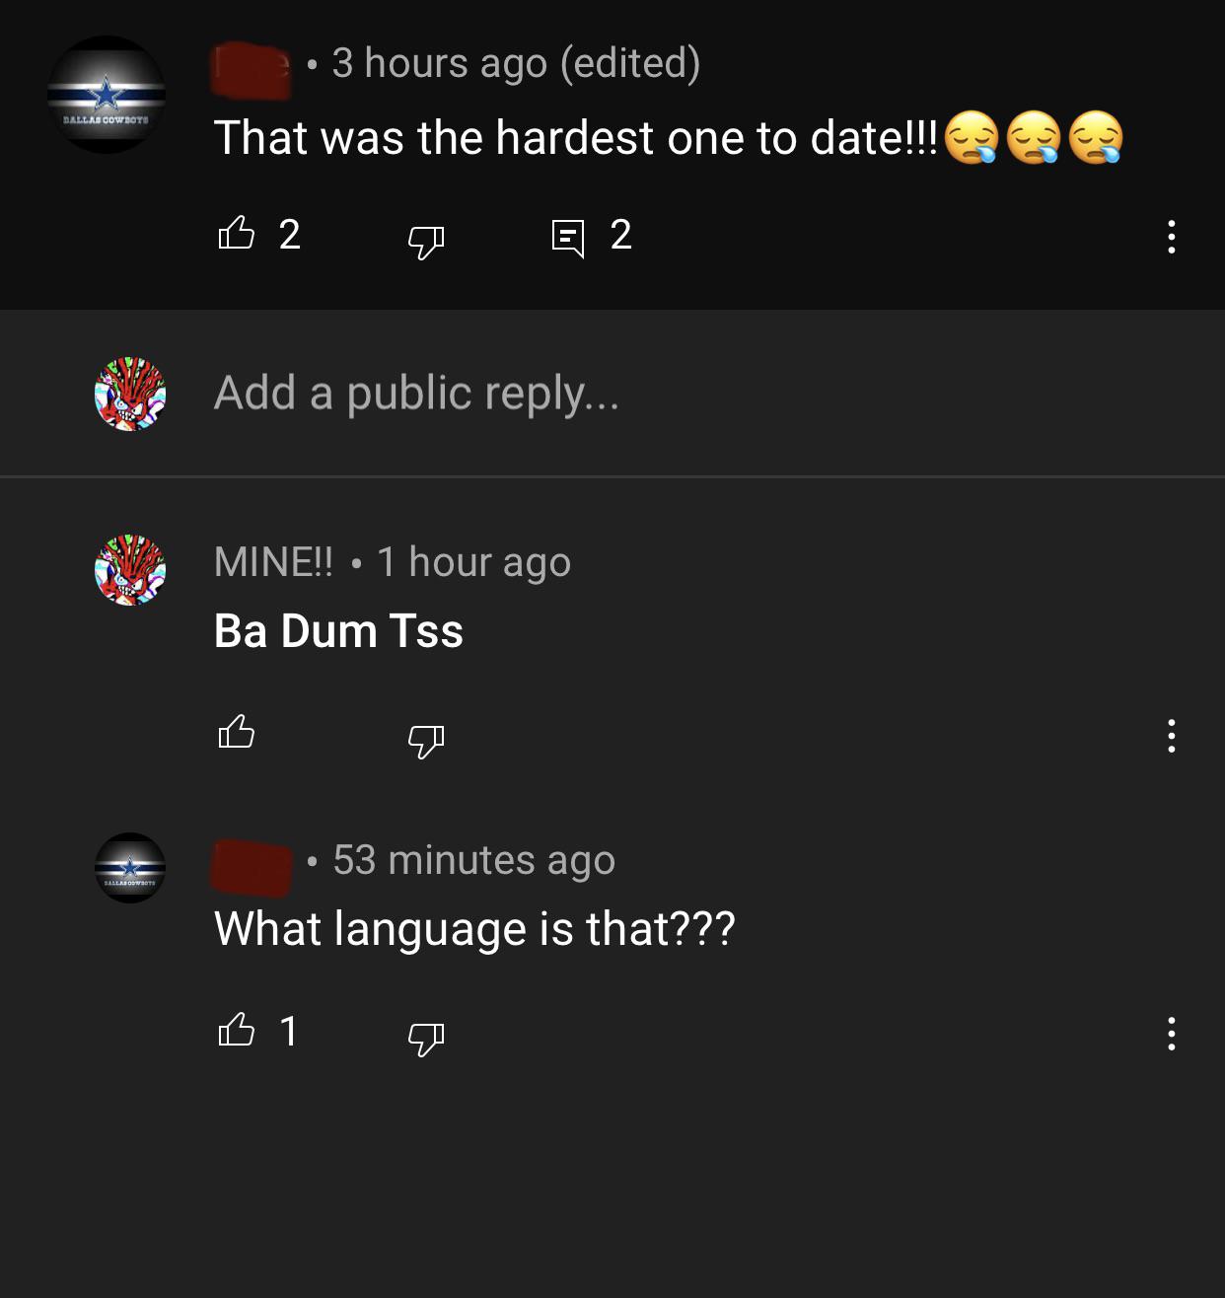1225x1298 pixels.
Task: Open Dallas Cowboys avatar on top comment
Action: [x=107, y=95]
